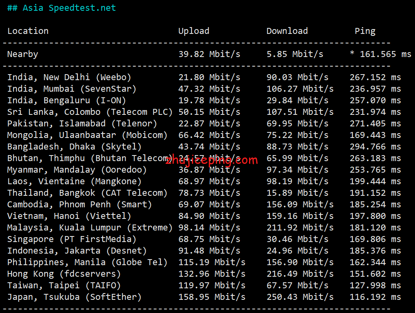Click Tsukuba upload '158.95 Mbit/s'

[212, 297]
